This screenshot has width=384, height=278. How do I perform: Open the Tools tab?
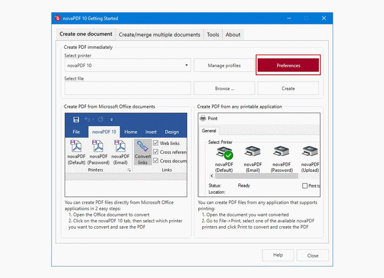click(213, 35)
